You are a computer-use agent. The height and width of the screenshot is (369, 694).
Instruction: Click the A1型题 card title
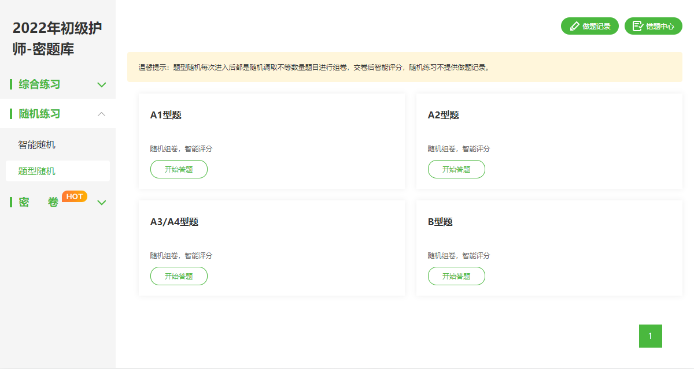coord(166,115)
